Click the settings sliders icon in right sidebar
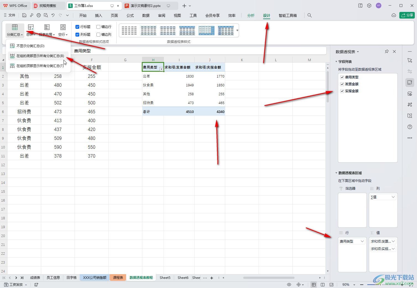 tap(410, 71)
